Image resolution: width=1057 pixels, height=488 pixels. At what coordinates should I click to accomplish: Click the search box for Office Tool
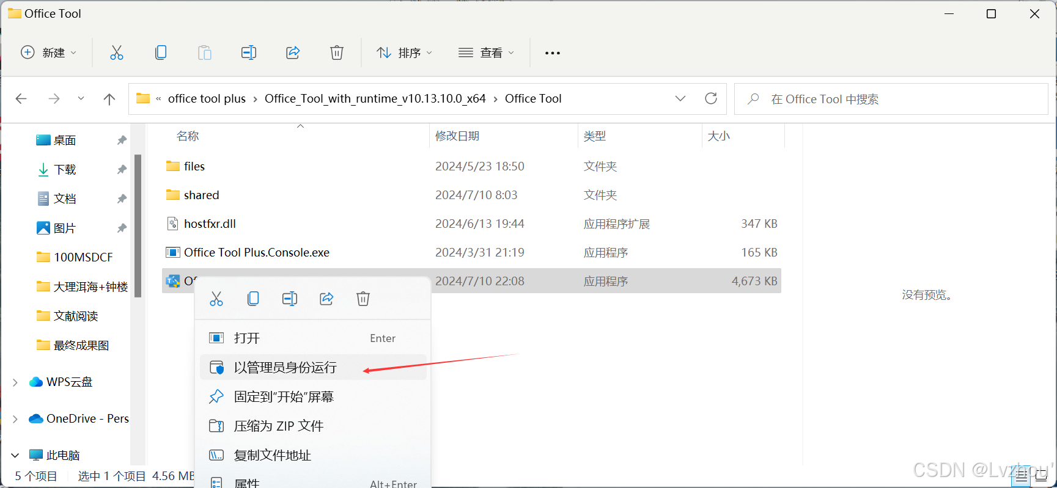tap(891, 99)
